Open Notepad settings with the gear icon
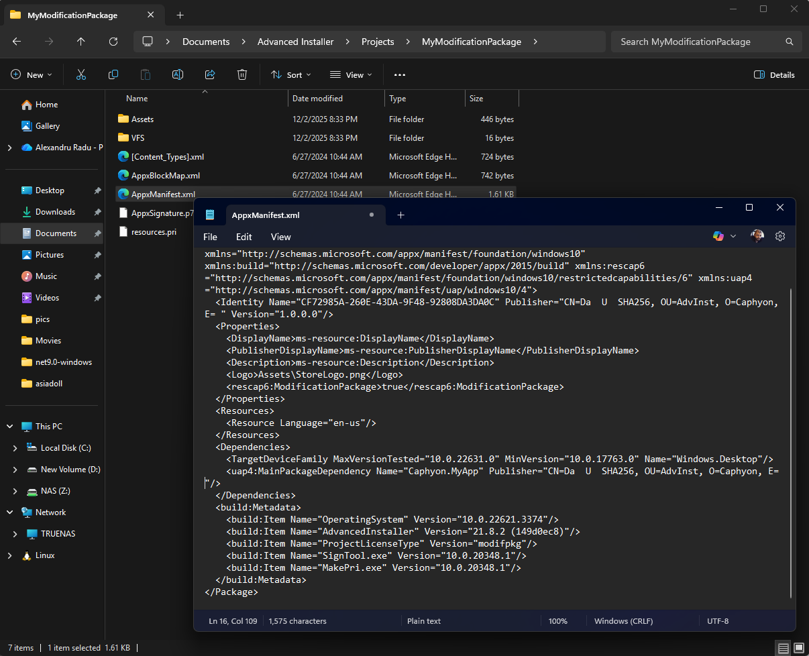This screenshot has height=656, width=809. 779,235
